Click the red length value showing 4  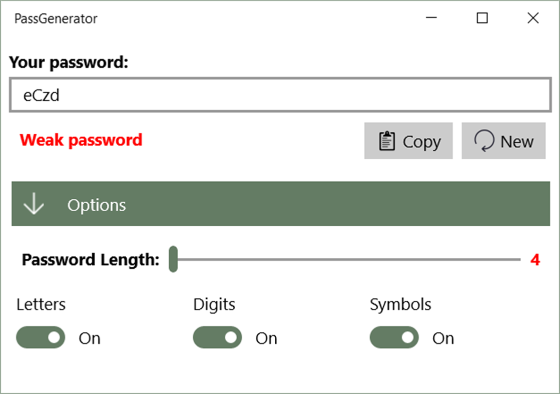[535, 259]
